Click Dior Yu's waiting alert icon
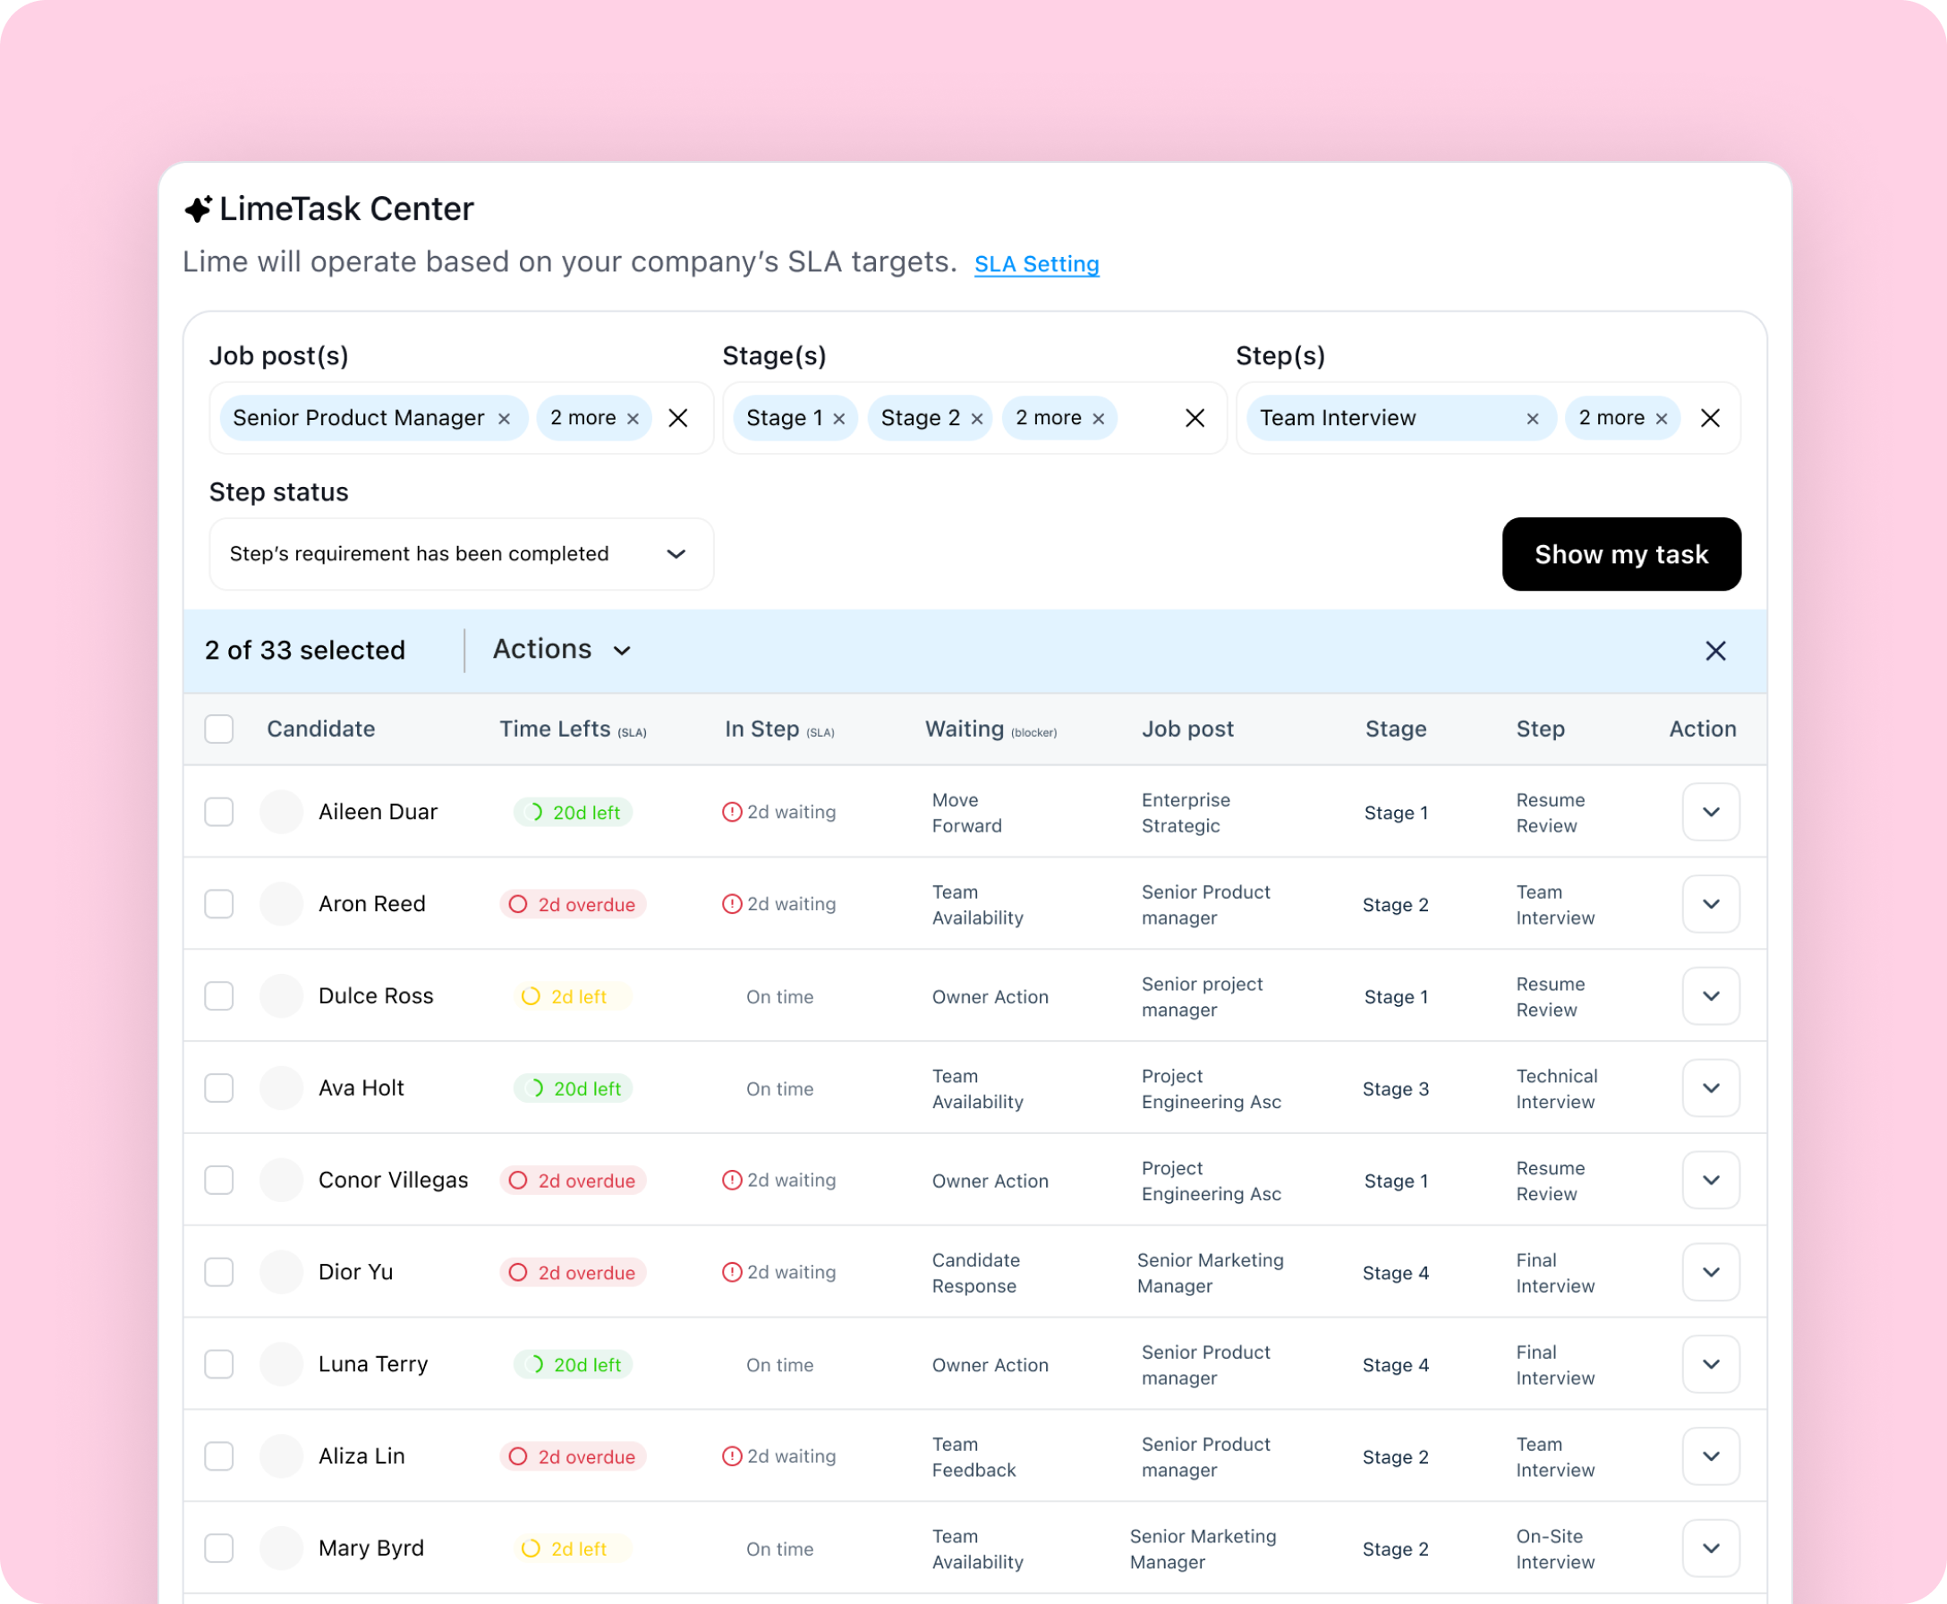This screenshot has height=1604, width=1947. coord(732,1272)
